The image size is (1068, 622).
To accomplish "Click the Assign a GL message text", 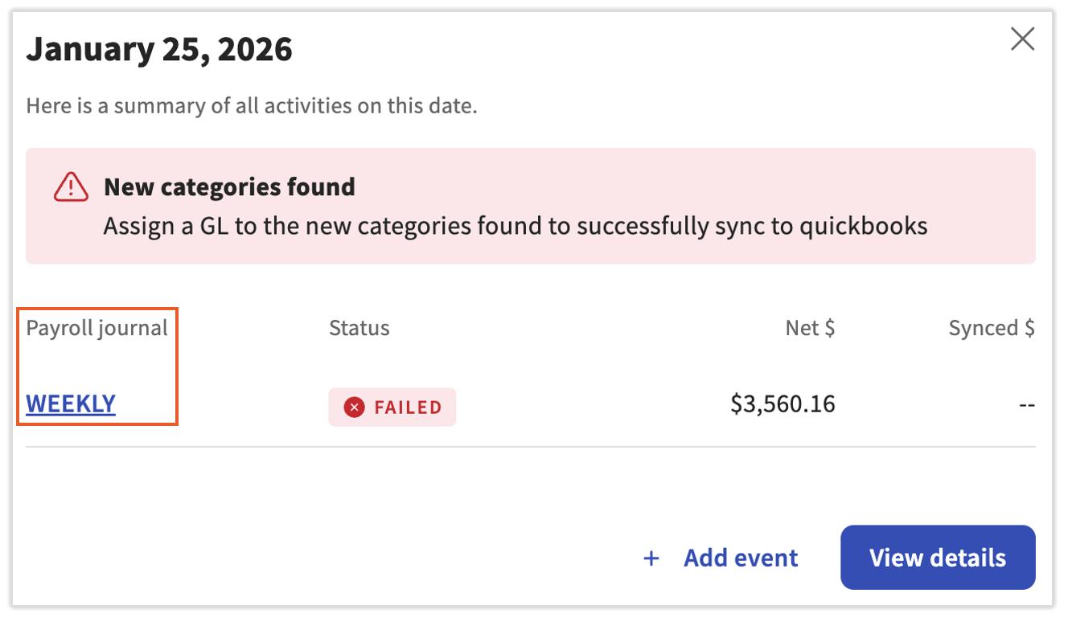I will [x=515, y=227].
